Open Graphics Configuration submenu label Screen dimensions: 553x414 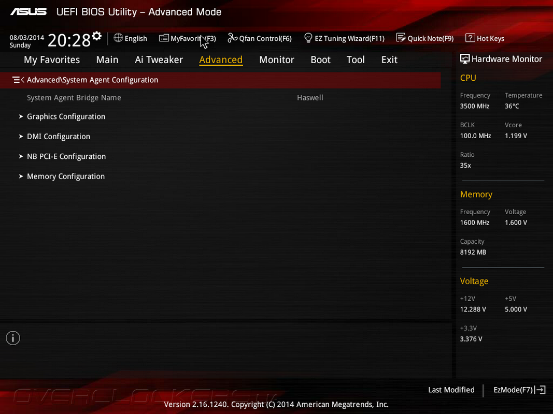coord(66,116)
